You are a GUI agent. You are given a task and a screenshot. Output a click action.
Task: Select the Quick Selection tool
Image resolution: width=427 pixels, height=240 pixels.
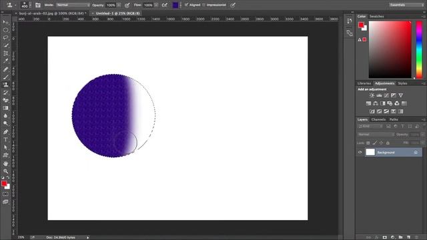point(5,46)
